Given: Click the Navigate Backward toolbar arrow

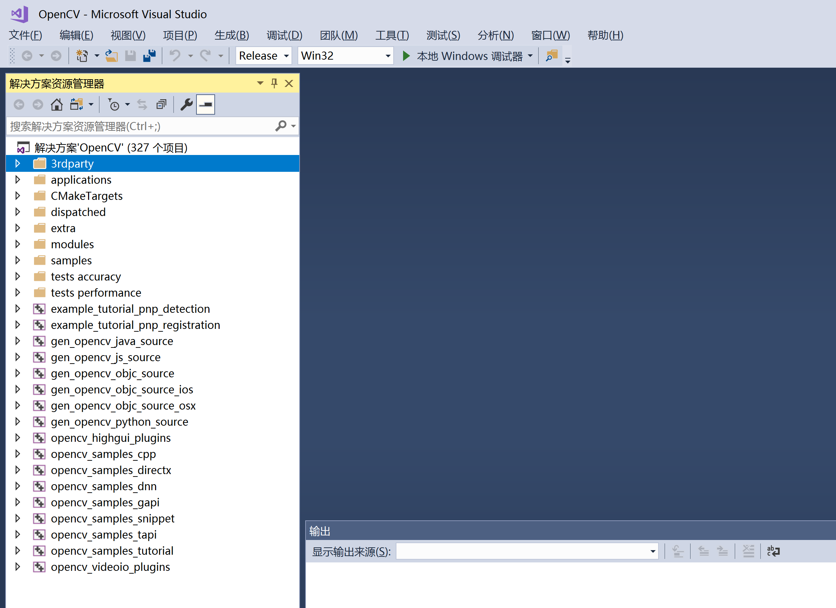Looking at the screenshot, I should 27,56.
